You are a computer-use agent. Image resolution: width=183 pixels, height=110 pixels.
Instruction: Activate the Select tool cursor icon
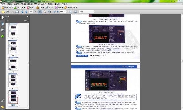[x=40, y=12]
